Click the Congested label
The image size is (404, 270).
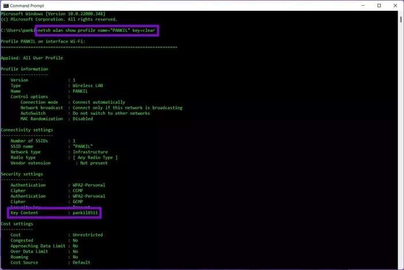click(x=22, y=241)
